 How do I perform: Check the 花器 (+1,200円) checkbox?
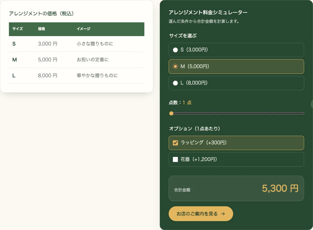[x=175, y=159]
